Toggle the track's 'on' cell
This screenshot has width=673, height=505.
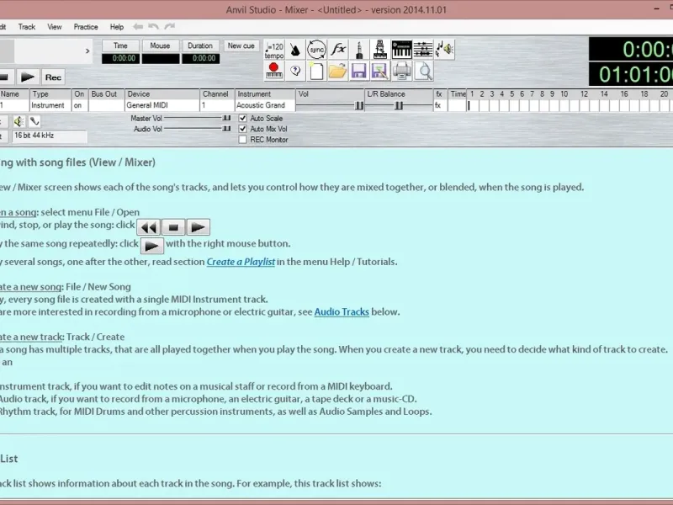[x=78, y=106]
